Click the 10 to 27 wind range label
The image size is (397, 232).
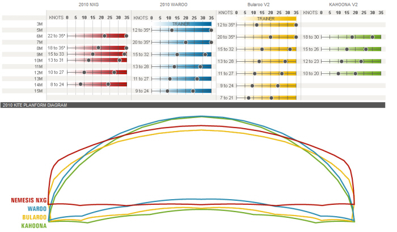coord(56,72)
